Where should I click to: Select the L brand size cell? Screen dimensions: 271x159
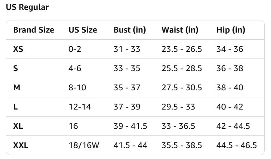15,107
